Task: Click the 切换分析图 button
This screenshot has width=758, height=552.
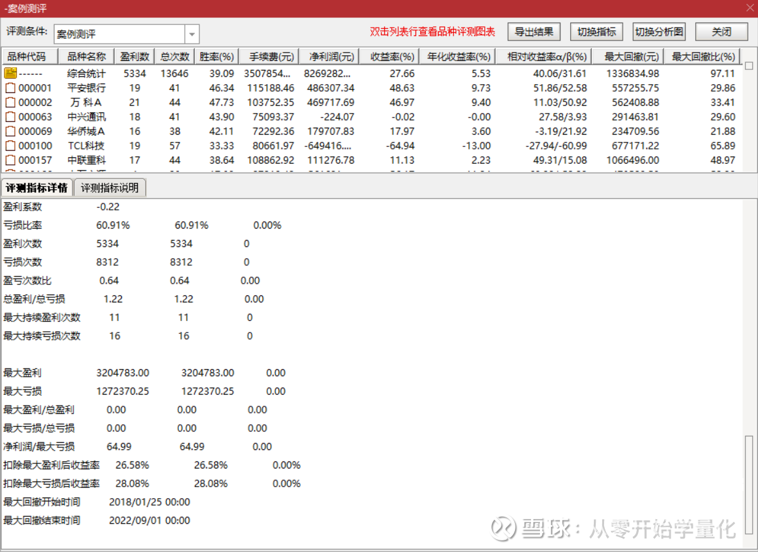Action: [659, 31]
